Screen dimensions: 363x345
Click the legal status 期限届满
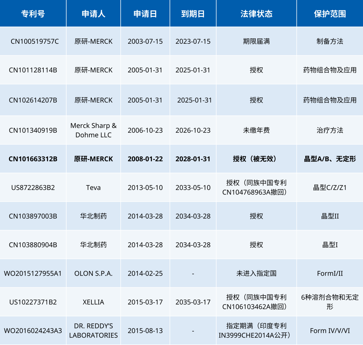click(x=256, y=41)
